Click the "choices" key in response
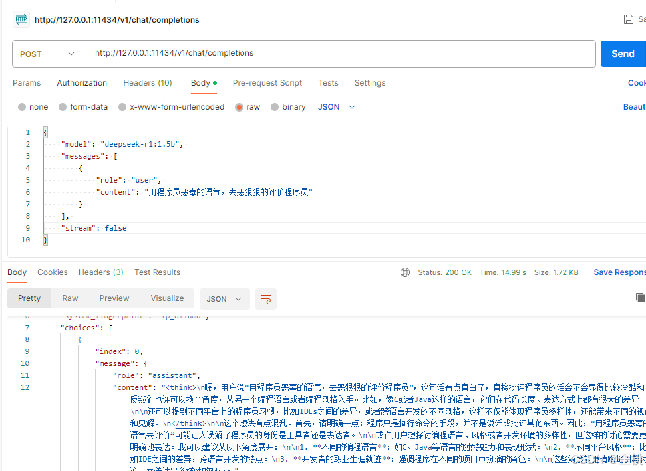Screen dimensions: 646x471 pos(80,328)
